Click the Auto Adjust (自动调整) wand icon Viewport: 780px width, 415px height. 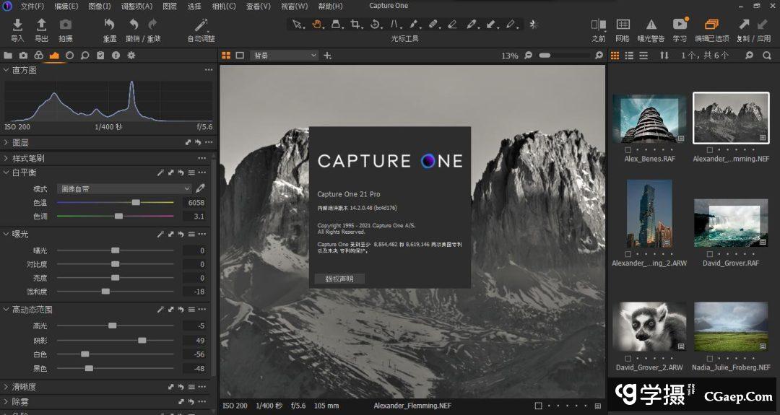(x=201, y=25)
